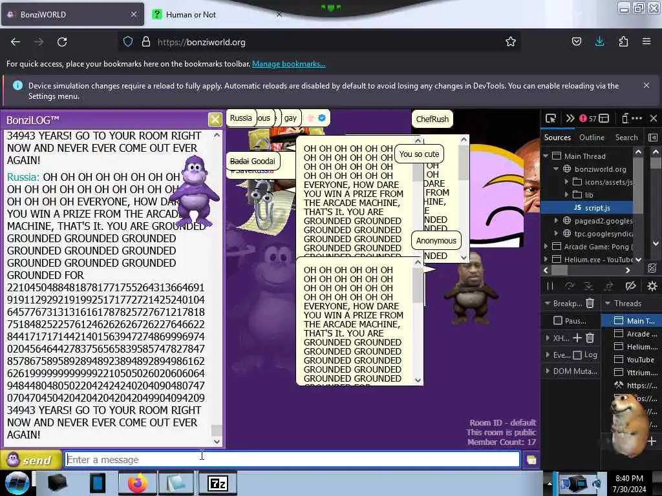Expand the XHR breakpoints section
Viewport: 662px width, 496px height.
(548, 338)
